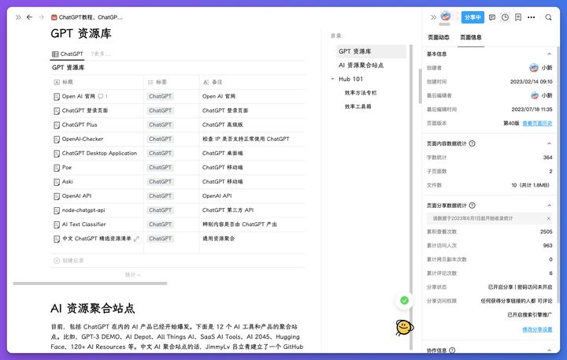Image resolution: width=567 pixels, height=360 pixels.
Task: Open page icon of the Poe row
Action: coord(57,168)
